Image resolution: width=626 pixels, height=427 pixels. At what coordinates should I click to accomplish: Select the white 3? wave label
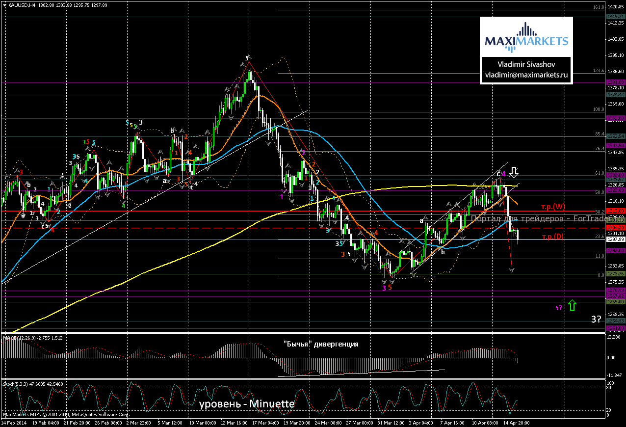(x=597, y=319)
